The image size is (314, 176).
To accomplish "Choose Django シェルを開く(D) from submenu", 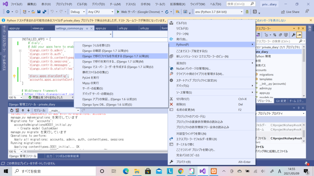I will [121, 45].
